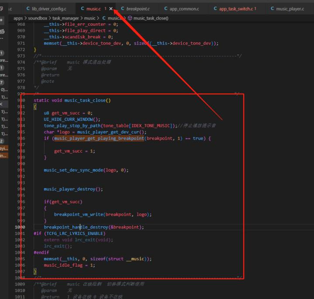Click the opening brace on line 981
The image size is (314, 299).
(x=35, y=107)
